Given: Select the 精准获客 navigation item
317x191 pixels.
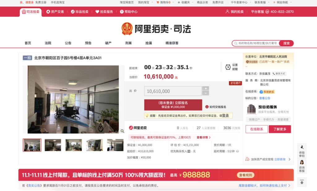Looking at the screenshot, I should coord(172,43).
